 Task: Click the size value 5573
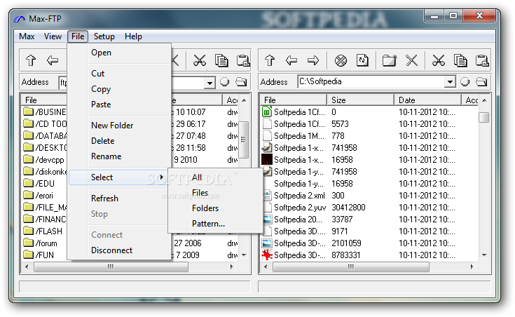(x=340, y=124)
